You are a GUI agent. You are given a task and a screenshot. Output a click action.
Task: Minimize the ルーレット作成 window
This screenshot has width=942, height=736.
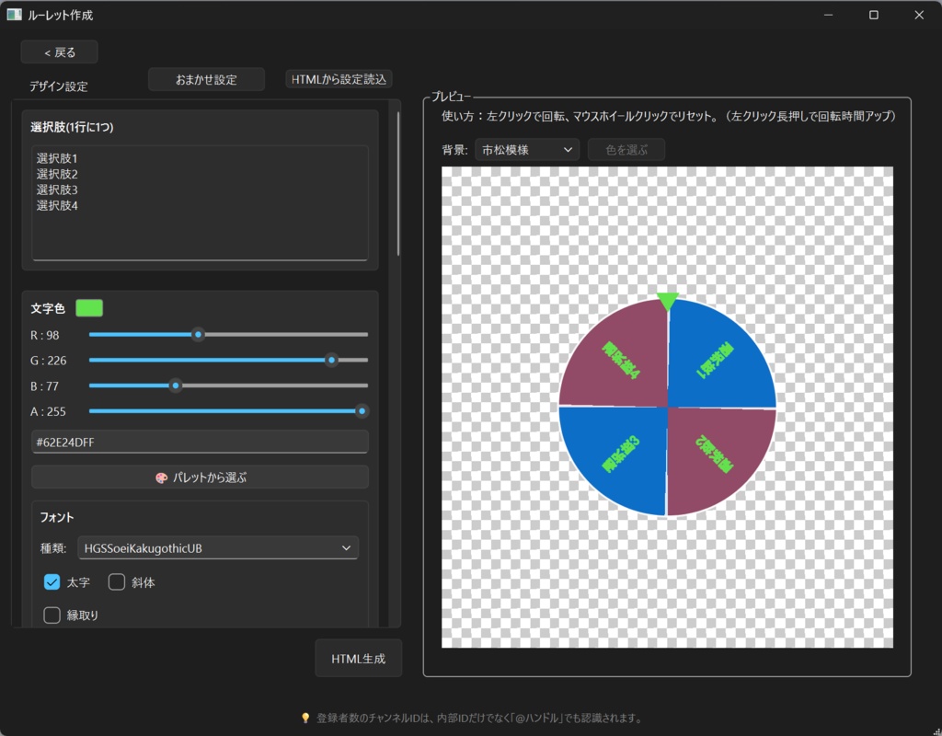[829, 15]
